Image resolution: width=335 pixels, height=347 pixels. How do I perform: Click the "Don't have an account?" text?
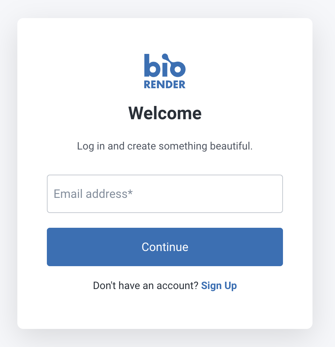[145, 286]
